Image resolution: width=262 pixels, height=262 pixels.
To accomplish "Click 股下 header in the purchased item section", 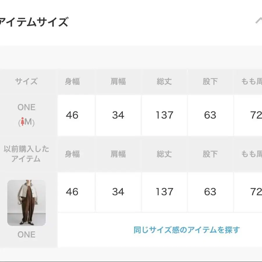I will [210, 154].
